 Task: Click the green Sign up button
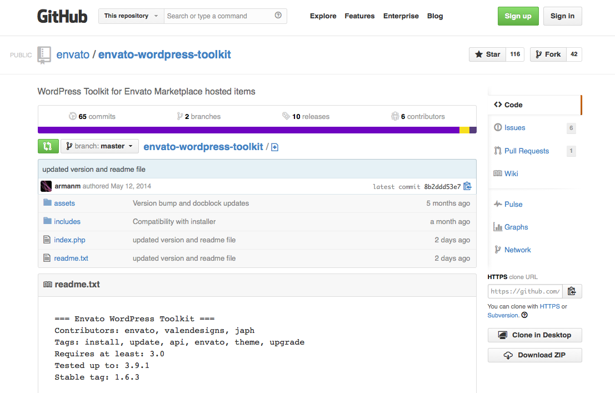[x=518, y=16]
